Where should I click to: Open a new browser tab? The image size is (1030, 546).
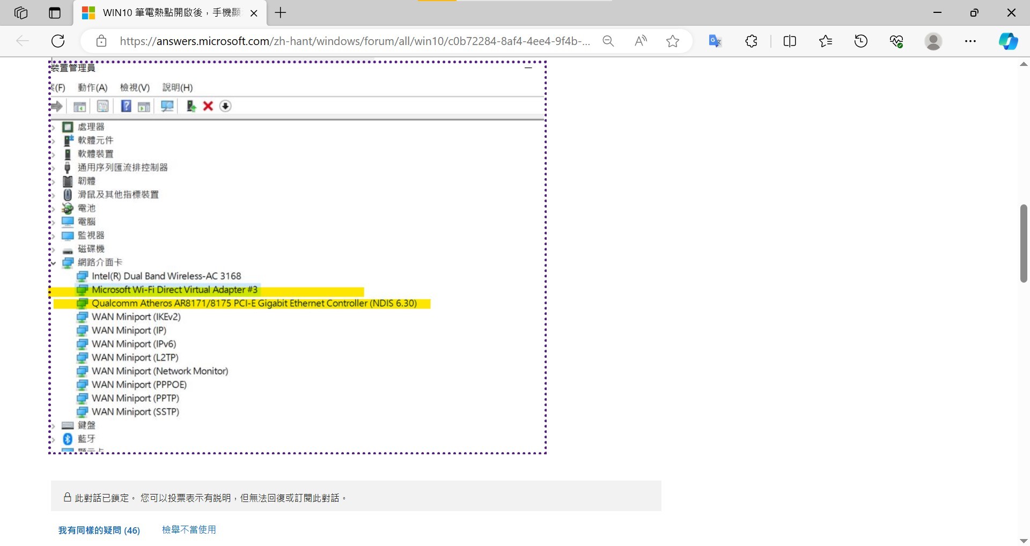click(x=281, y=13)
